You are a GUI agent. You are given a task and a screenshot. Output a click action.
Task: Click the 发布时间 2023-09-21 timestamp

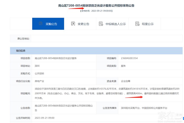(x=96, y=11)
